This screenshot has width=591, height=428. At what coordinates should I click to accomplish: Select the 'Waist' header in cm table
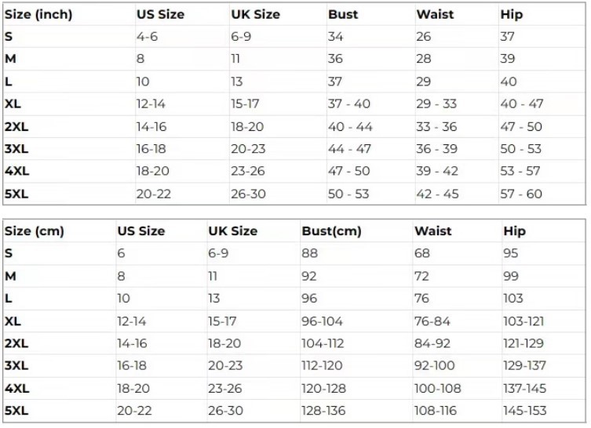tap(433, 231)
